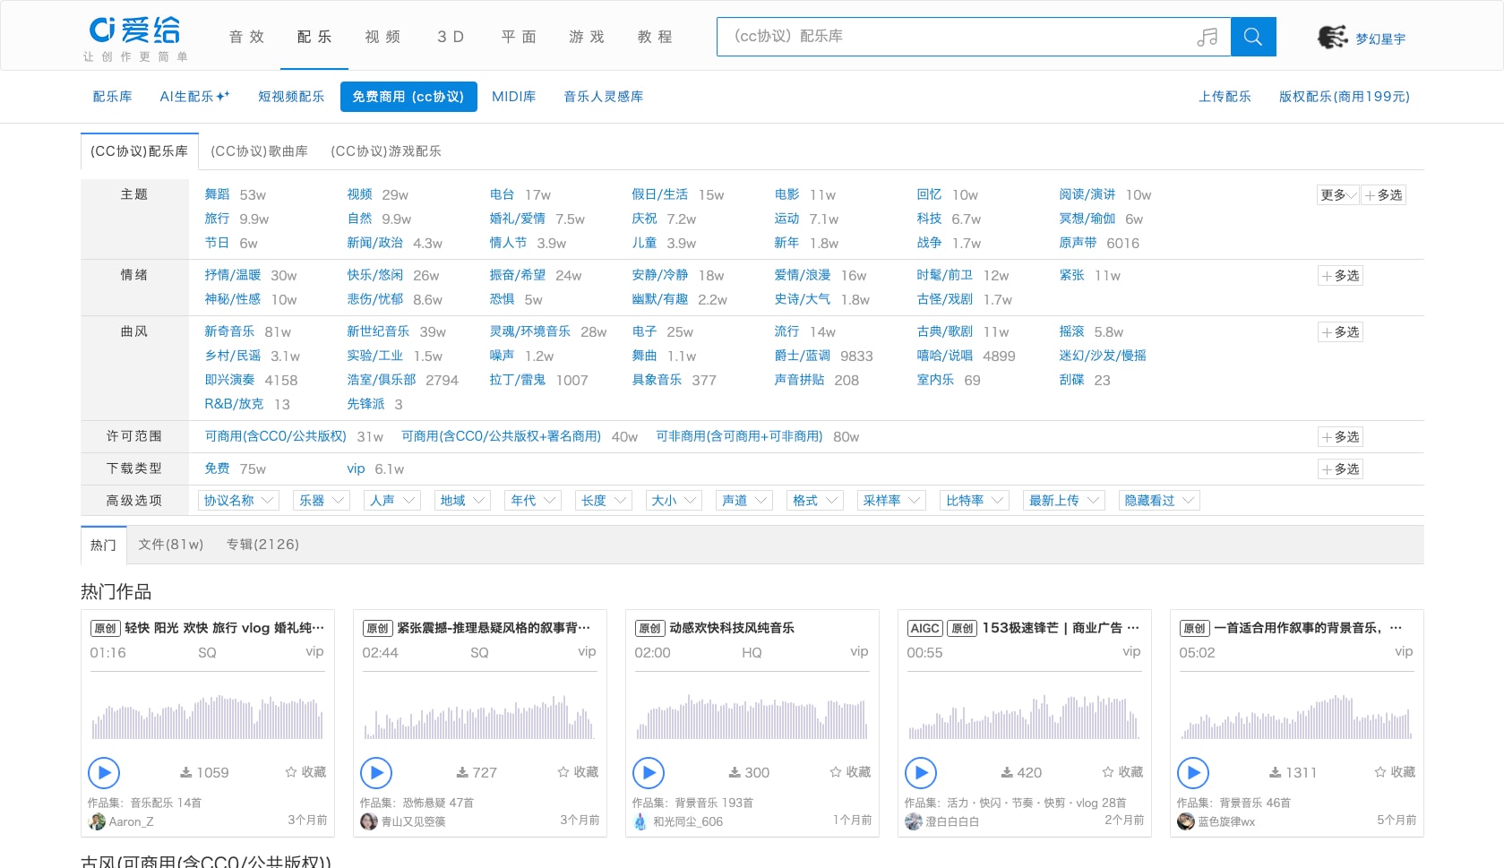
Task: Click the blue search magnifier button
Action: tap(1253, 37)
